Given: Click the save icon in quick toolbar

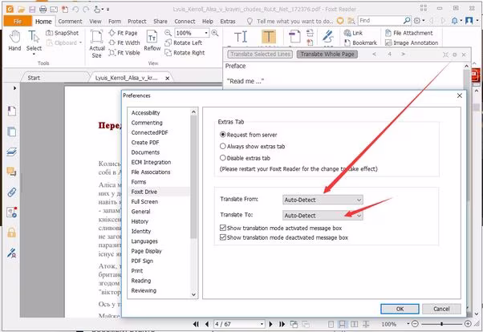Looking at the screenshot, I should [x=32, y=10].
